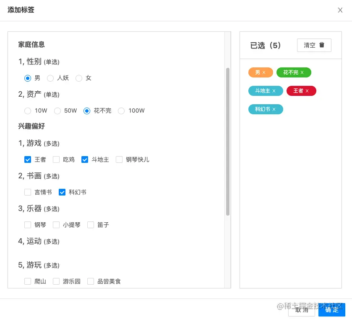Remove the 科幻书 tag via its x icon

274,109
